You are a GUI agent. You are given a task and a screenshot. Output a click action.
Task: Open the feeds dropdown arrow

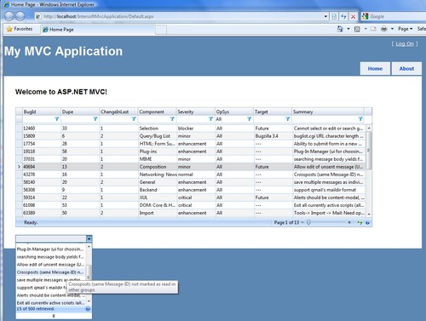(366, 29)
